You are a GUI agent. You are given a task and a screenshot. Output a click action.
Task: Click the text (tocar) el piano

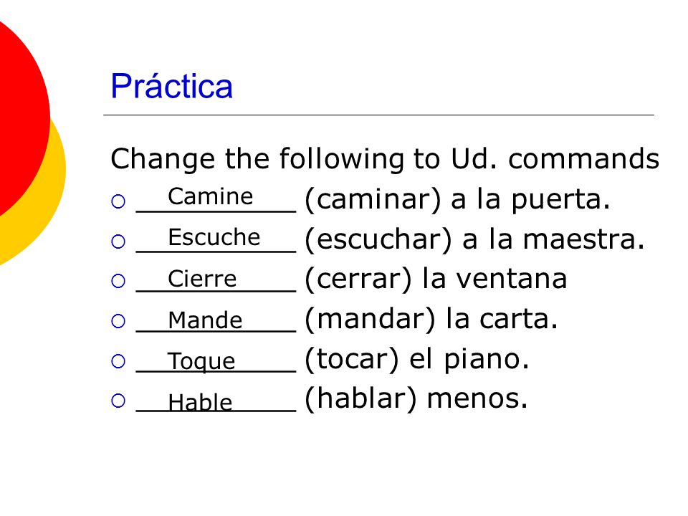(x=417, y=359)
